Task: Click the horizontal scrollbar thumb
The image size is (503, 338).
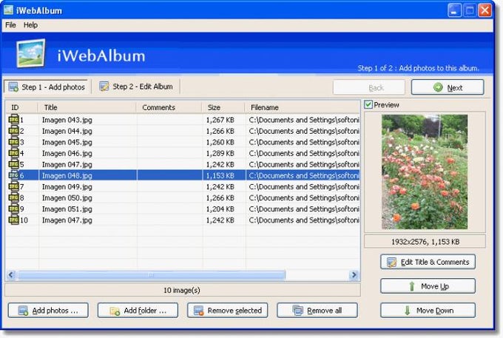Action: [152, 275]
